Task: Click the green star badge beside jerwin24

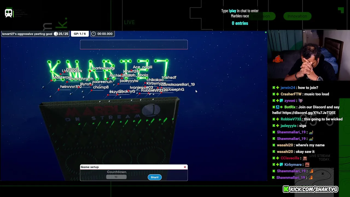Action: click(278, 88)
